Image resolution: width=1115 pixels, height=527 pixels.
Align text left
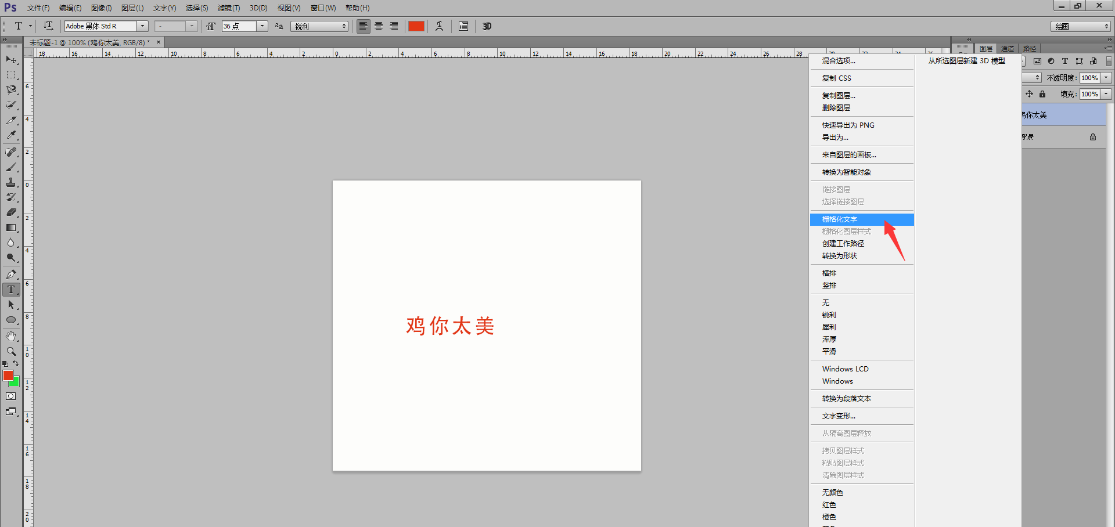(x=364, y=26)
